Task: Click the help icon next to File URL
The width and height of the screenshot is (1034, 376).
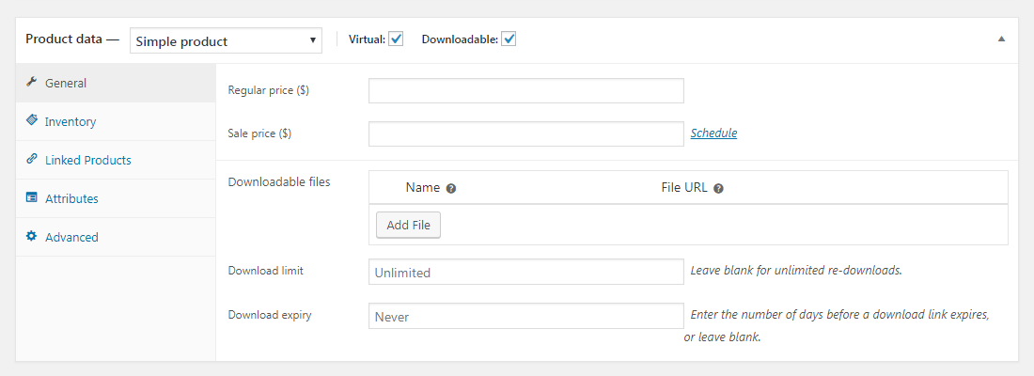Action: pos(719,188)
